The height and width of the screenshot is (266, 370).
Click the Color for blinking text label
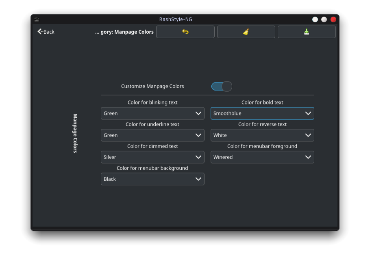pyautogui.click(x=152, y=102)
